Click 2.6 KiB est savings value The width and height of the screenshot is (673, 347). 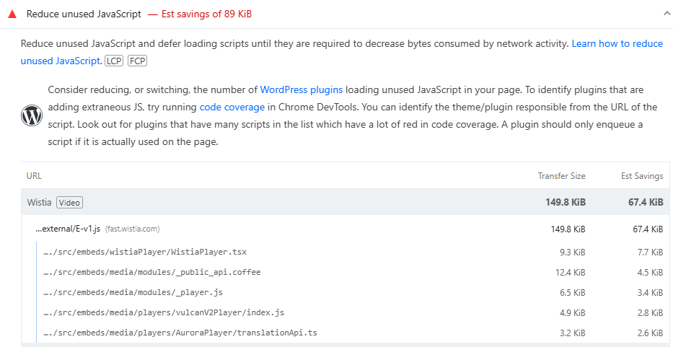coord(650,333)
